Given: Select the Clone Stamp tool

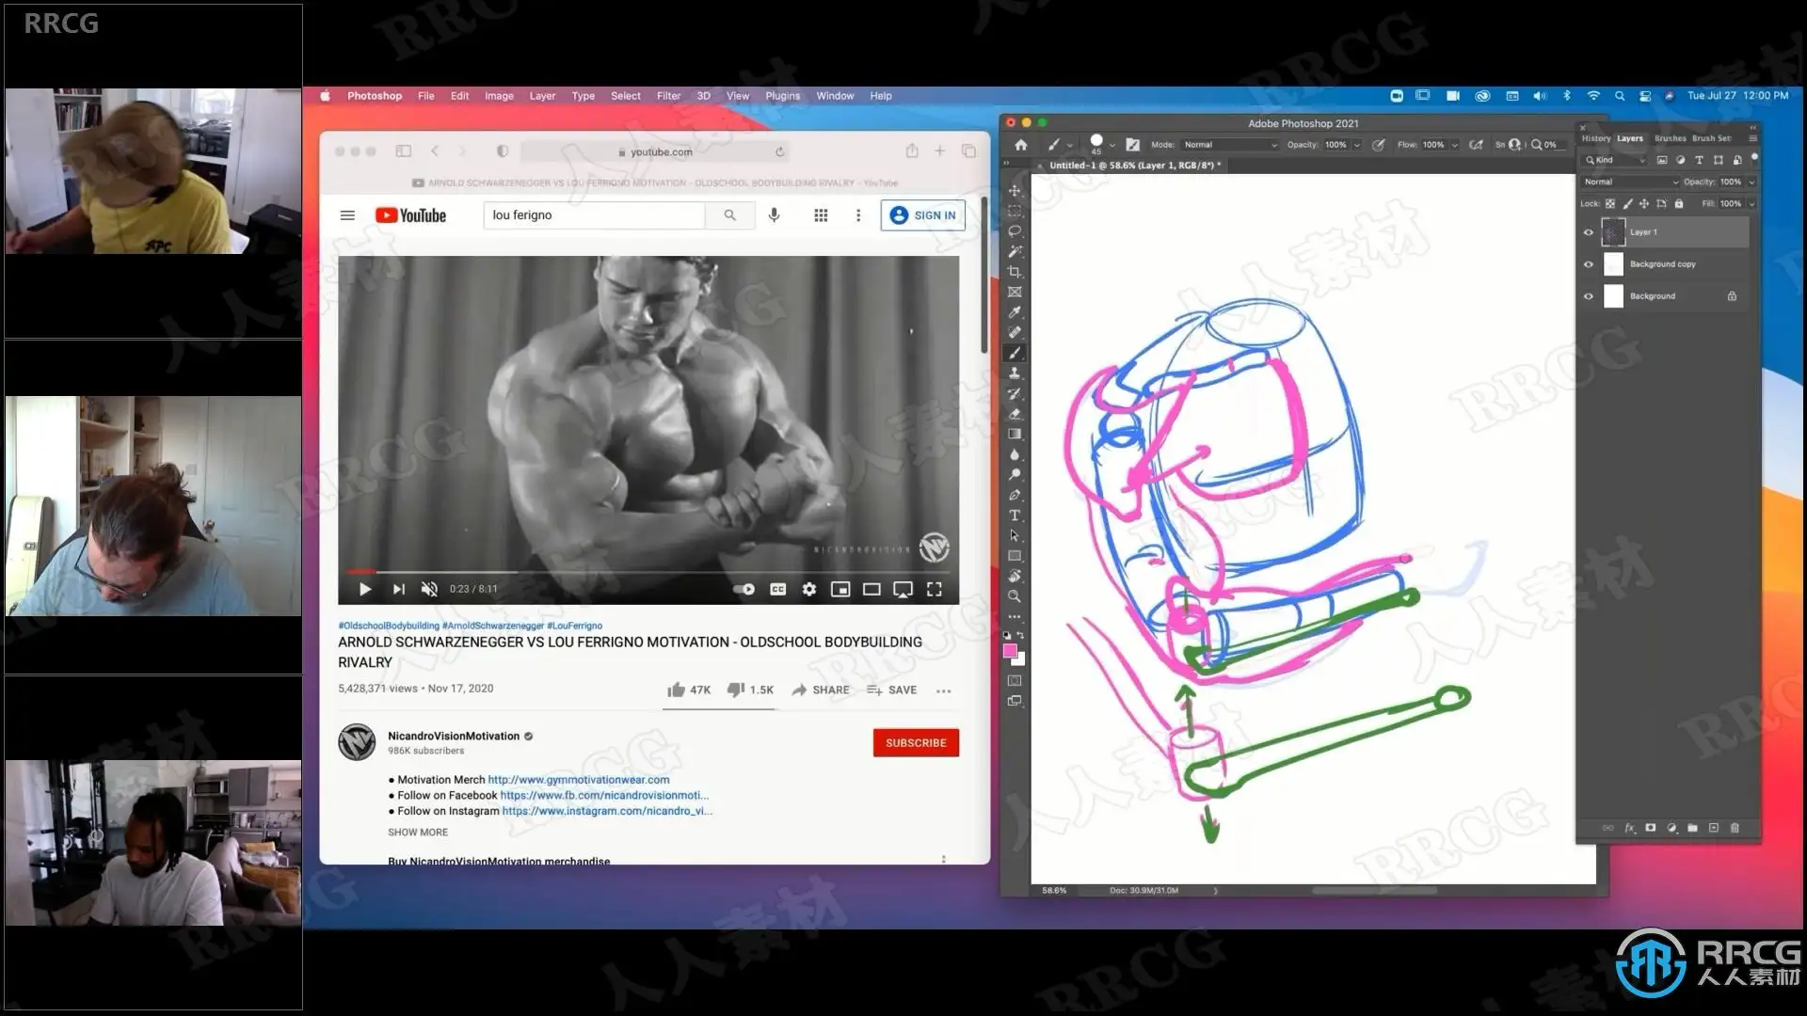Looking at the screenshot, I should coord(1015,373).
